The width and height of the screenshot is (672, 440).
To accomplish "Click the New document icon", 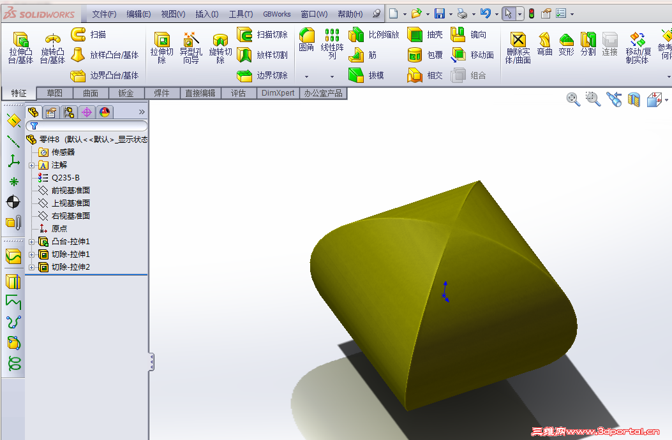I will click(393, 13).
